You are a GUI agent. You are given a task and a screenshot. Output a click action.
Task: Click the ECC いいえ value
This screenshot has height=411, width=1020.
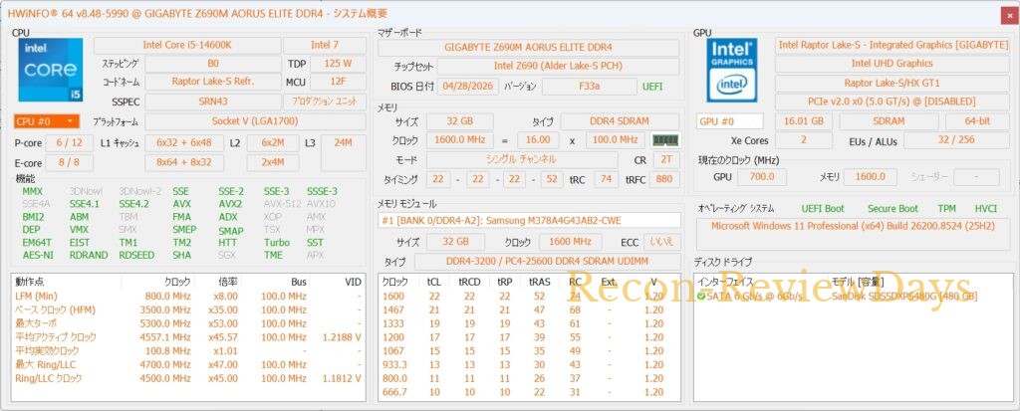(662, 241)
